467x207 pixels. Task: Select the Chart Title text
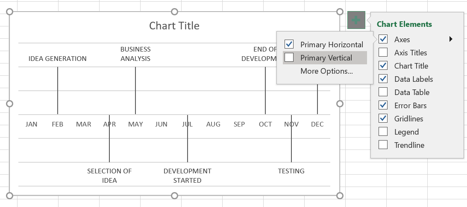point(174,26)
